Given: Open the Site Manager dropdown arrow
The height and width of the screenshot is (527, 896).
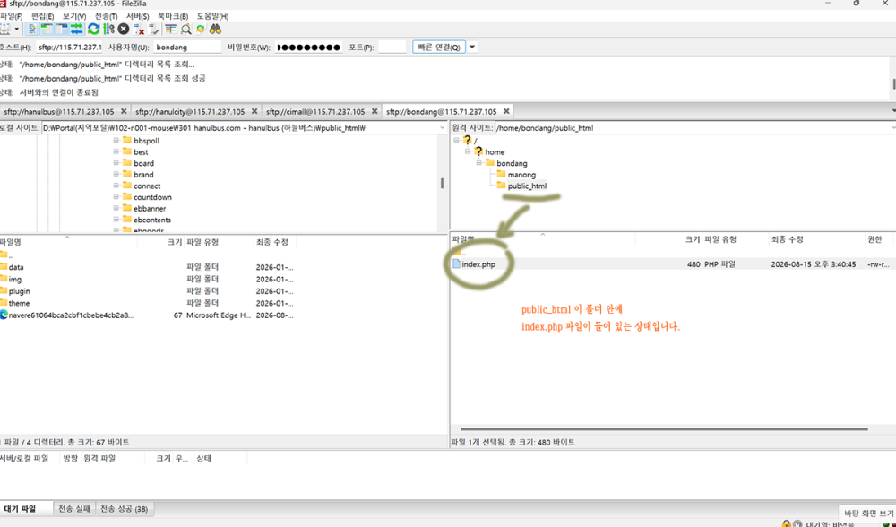Looking at the screenshot, I should point(16,29).
